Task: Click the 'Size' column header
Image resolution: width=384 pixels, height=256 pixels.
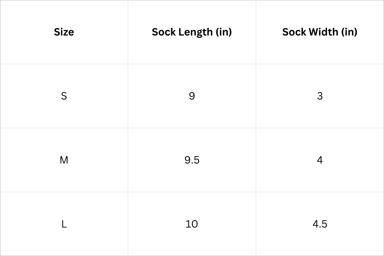Action: click(64, 32)
